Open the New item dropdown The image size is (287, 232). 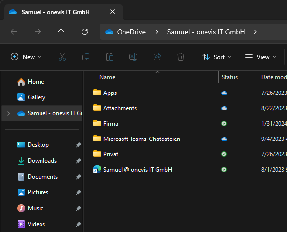pos(26,57)
